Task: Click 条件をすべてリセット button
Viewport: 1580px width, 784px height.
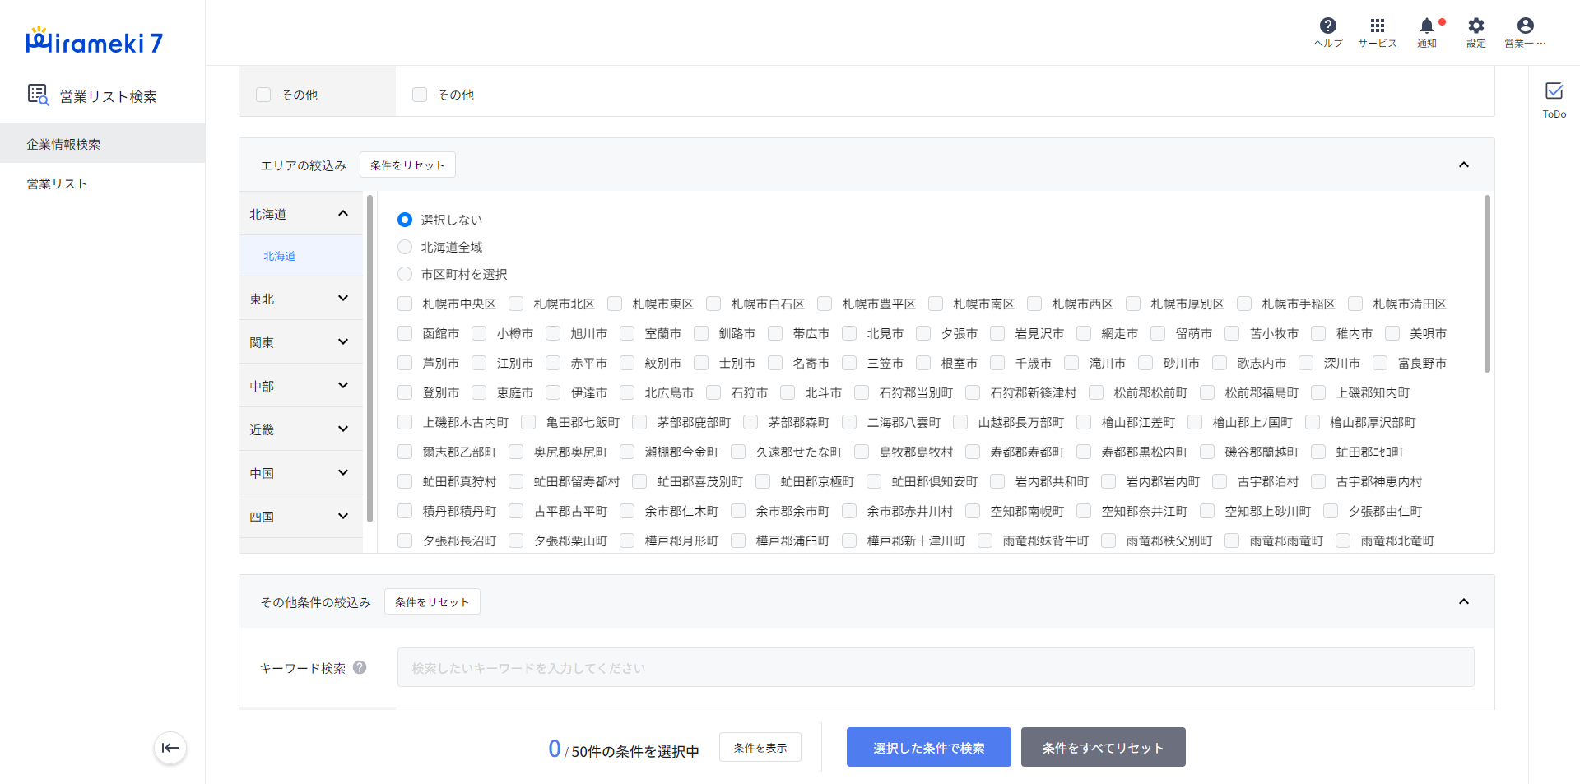Action: coord(1104,747)
